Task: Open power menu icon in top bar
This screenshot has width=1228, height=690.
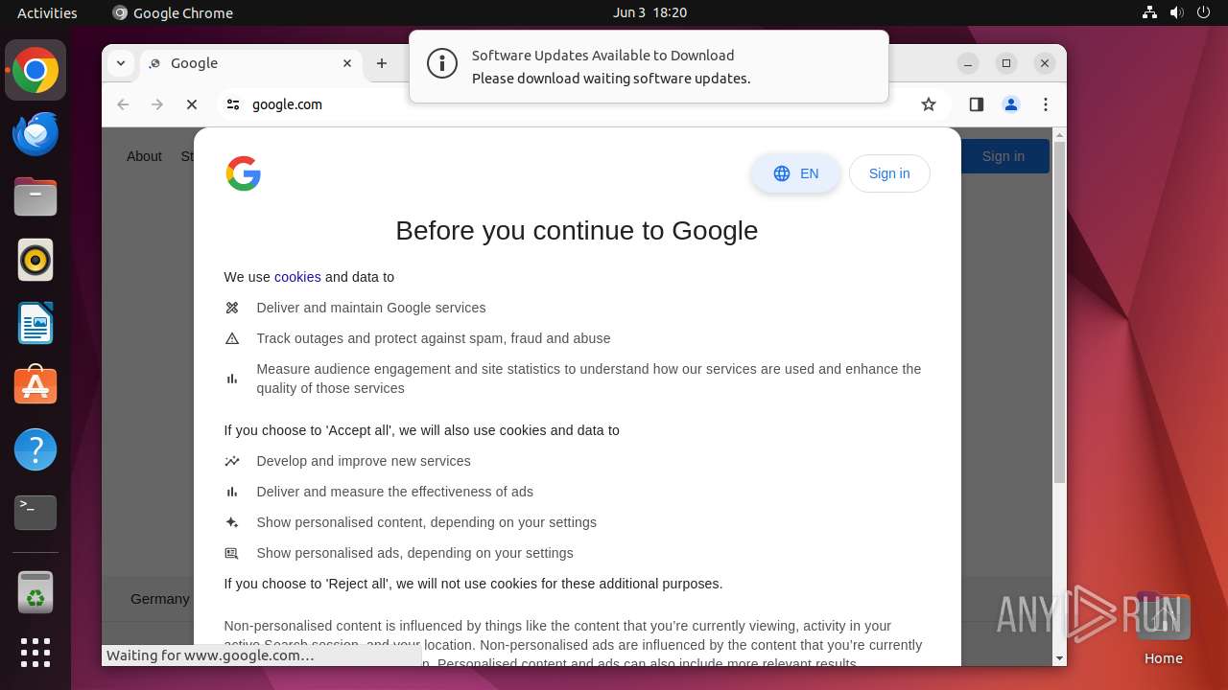Action: [1203, 12]
